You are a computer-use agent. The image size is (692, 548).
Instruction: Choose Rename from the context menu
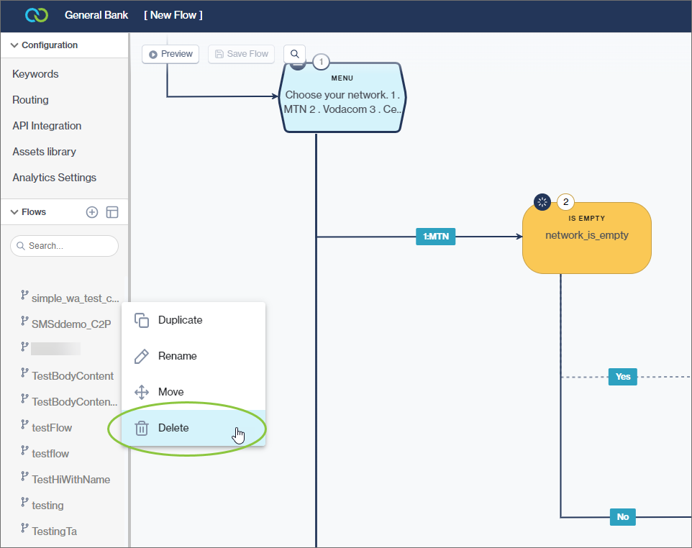pyautogui.click(x=177, y=356)
